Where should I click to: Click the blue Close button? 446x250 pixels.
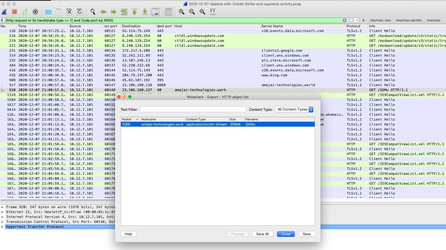[x=286, y=234]
